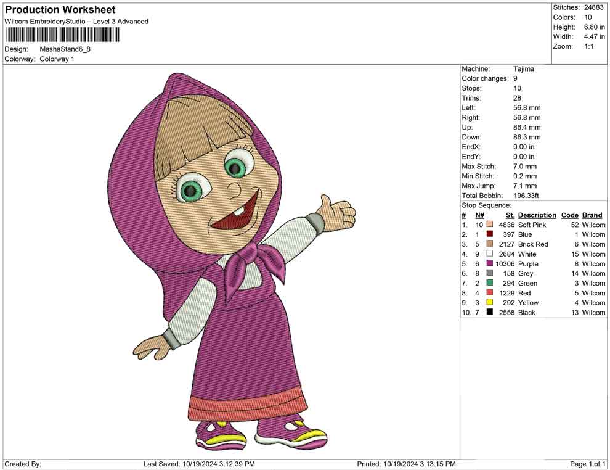Click the Purple stitch count '10306'

[505, 263]
